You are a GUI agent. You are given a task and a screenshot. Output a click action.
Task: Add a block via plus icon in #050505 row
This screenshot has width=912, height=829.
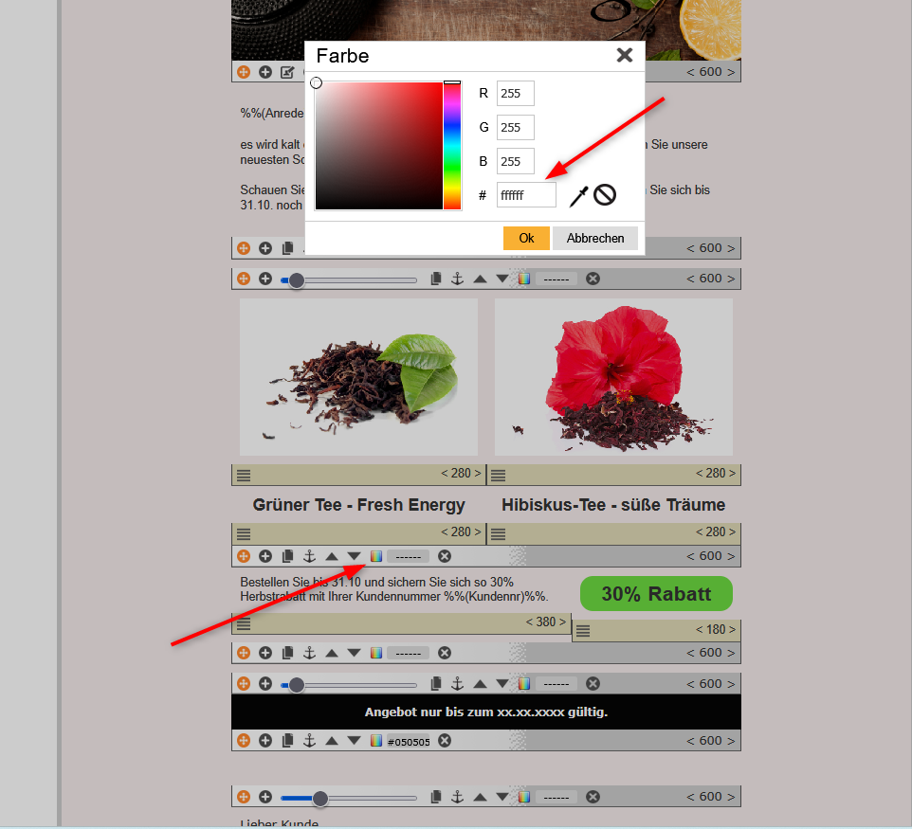click(x=265, y=741)
